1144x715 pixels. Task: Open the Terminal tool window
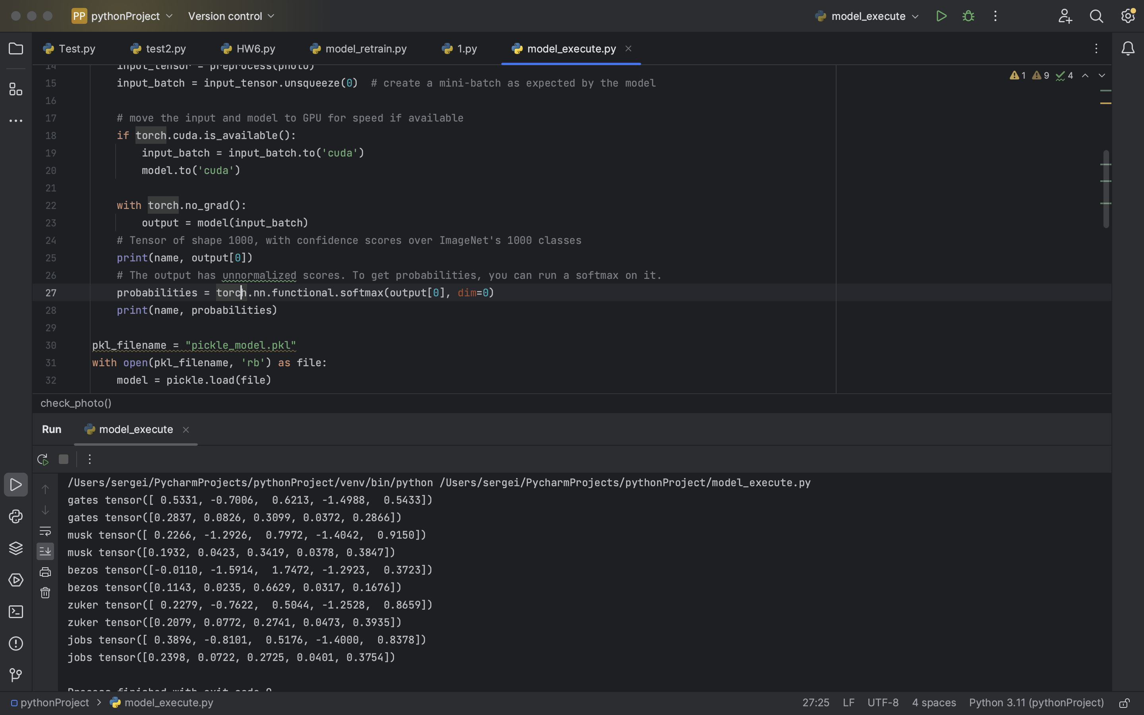click(x=15, y=612)
